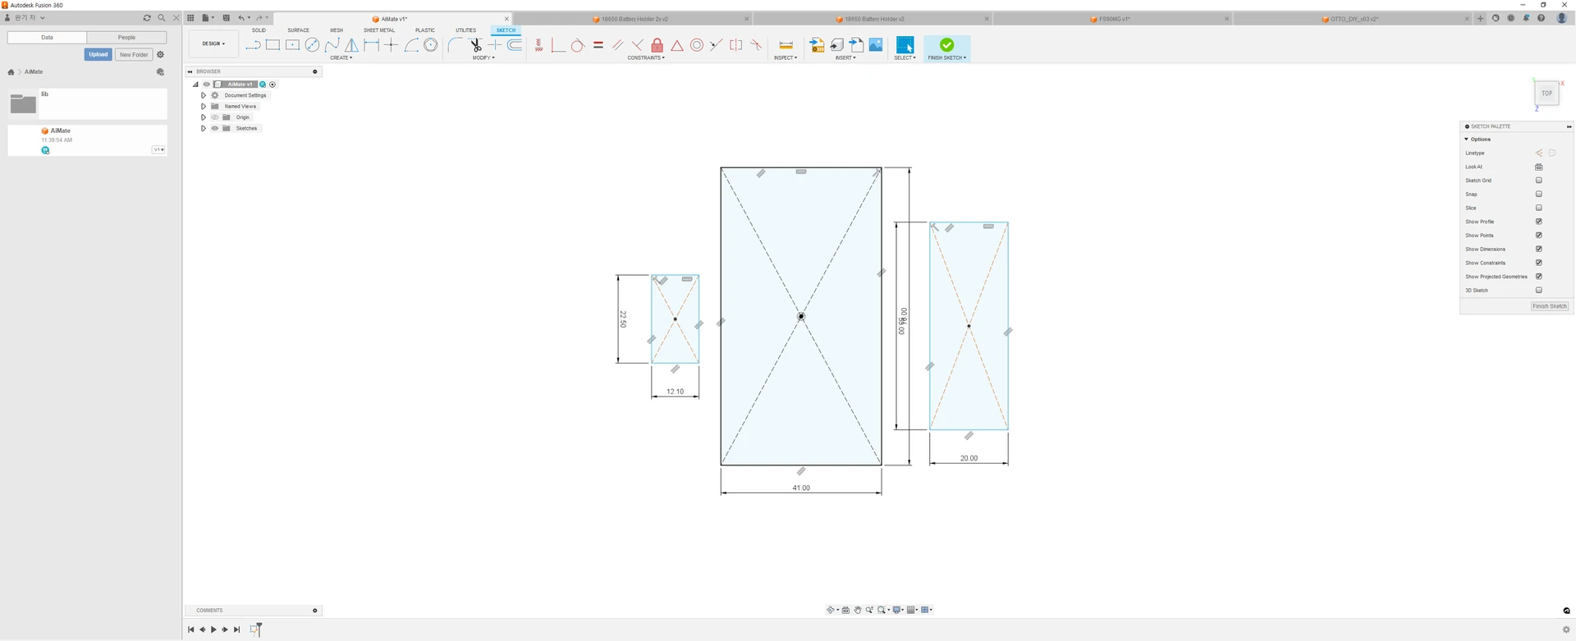
Task: Click the Measure tool under Inspect
Action: click(x=786, y=45)
